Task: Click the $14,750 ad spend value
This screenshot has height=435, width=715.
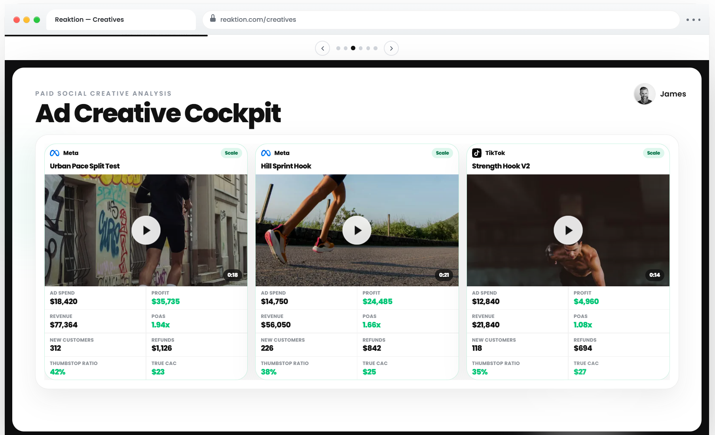Action: pyautogui.click(x=275, y=301)
